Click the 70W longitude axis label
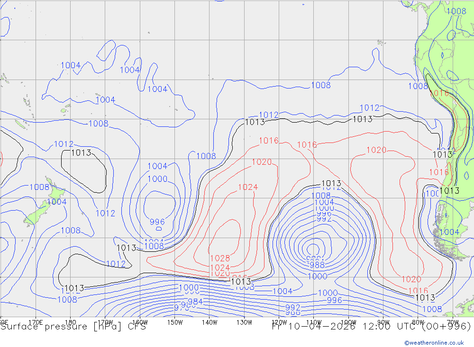 (x=452, y=322)
